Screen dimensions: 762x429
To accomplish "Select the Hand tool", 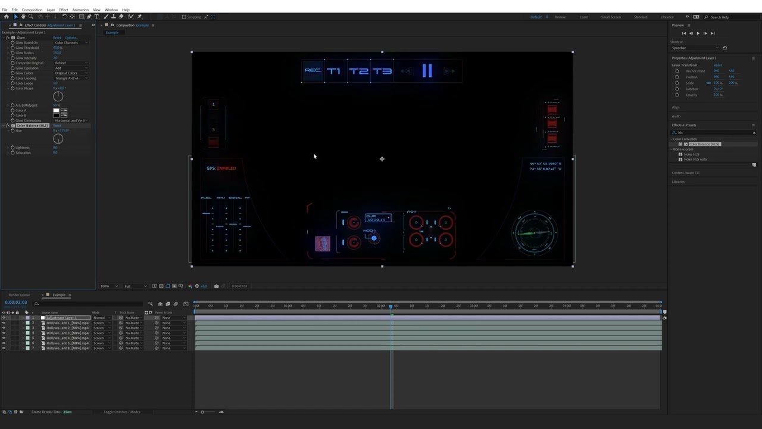I will [x=24, y=17].
